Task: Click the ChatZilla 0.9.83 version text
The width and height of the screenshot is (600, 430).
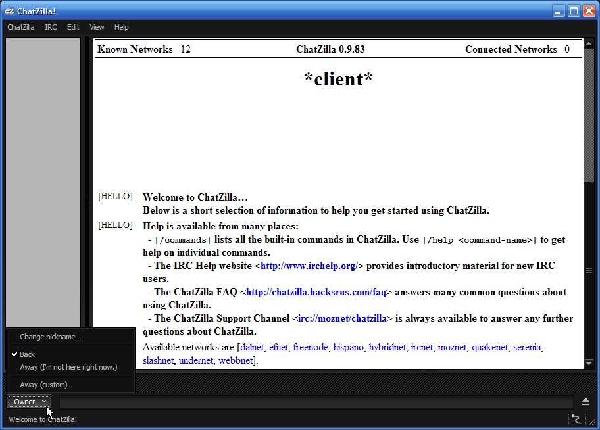Action: (331, 49)
